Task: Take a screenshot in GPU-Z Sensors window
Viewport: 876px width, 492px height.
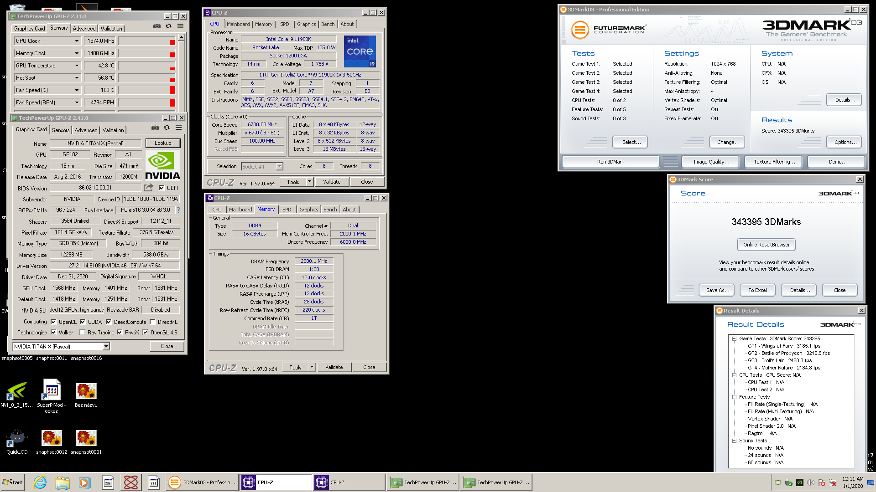Action: point(157,26)
